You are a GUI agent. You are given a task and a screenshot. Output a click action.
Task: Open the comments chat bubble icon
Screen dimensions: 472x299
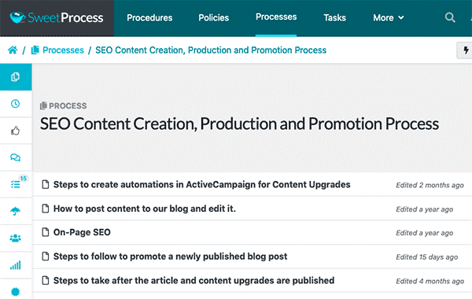(16, 157)
